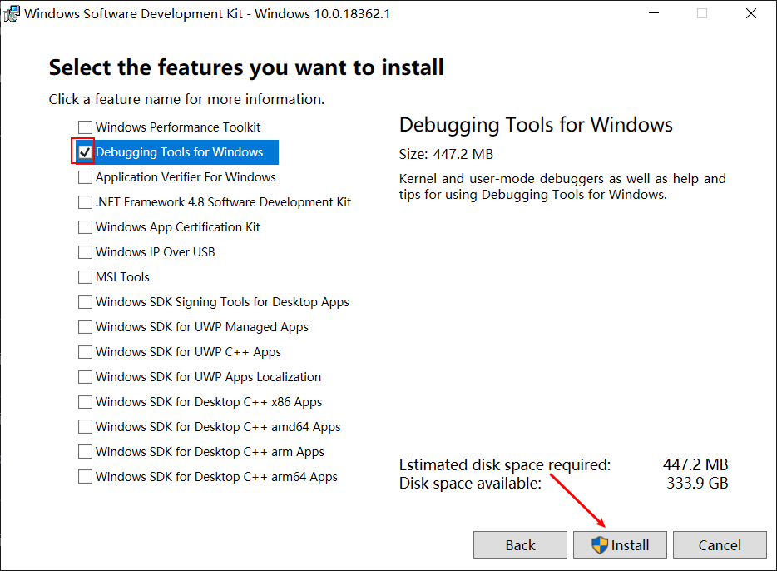Image resolution: width=777 pixels, height=571 pixels.
Task: Enable Windows SDK for UWP Apps Localization
Action: pos(84,376)
